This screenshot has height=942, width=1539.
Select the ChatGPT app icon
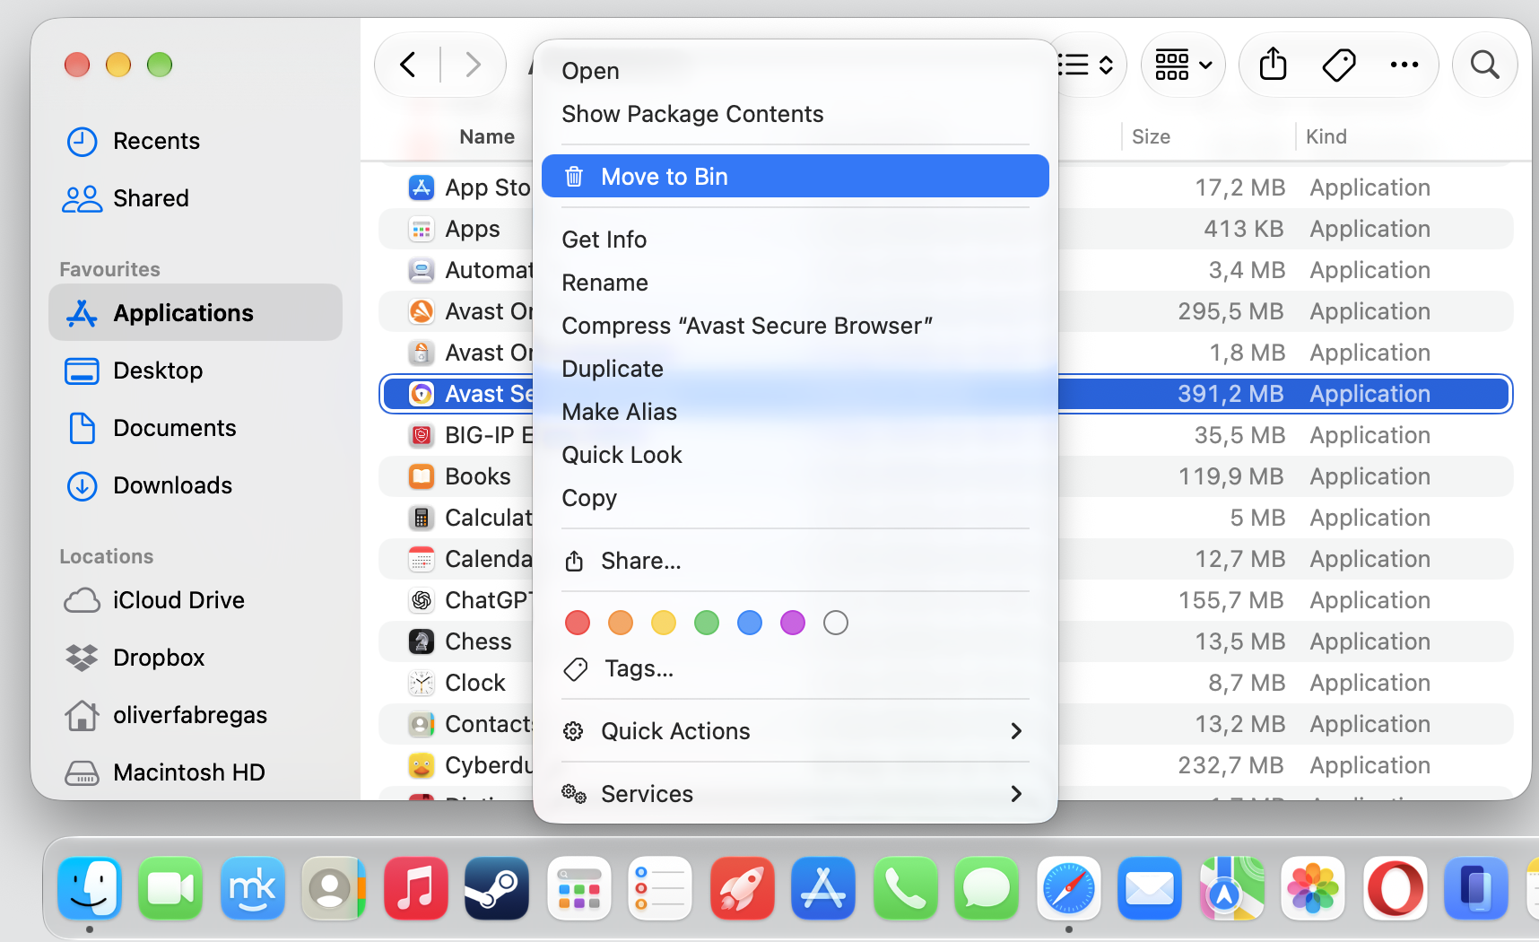[x=422, y=600]
